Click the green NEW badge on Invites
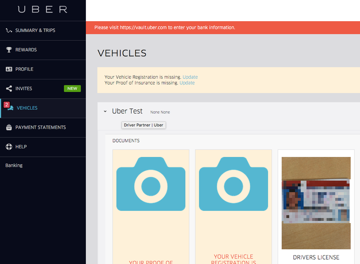Viewport: 360px width, 264px height. point(72,89)
